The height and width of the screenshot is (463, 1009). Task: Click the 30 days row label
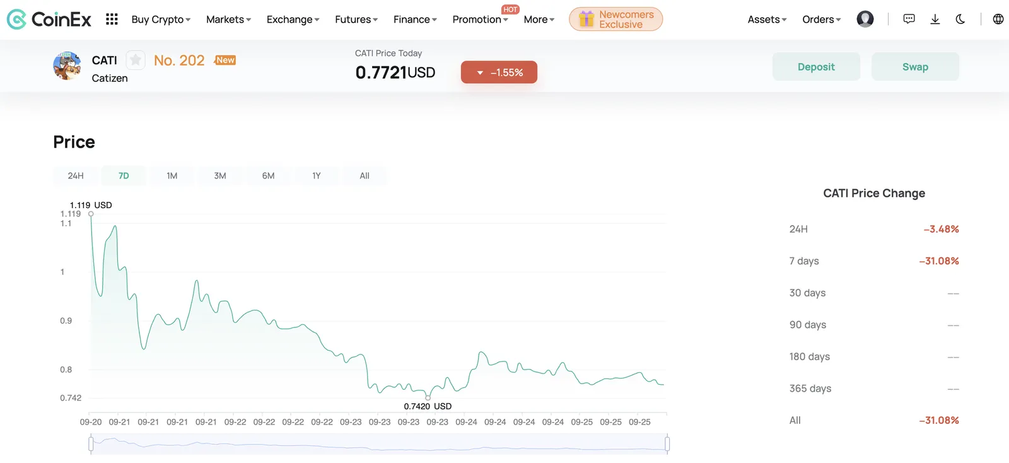[x=807, y=293]
